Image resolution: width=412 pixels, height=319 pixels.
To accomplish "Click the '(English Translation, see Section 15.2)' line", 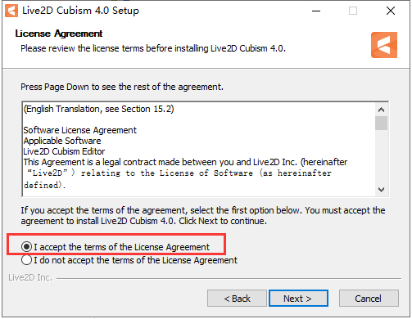I will tap(98, 109).
